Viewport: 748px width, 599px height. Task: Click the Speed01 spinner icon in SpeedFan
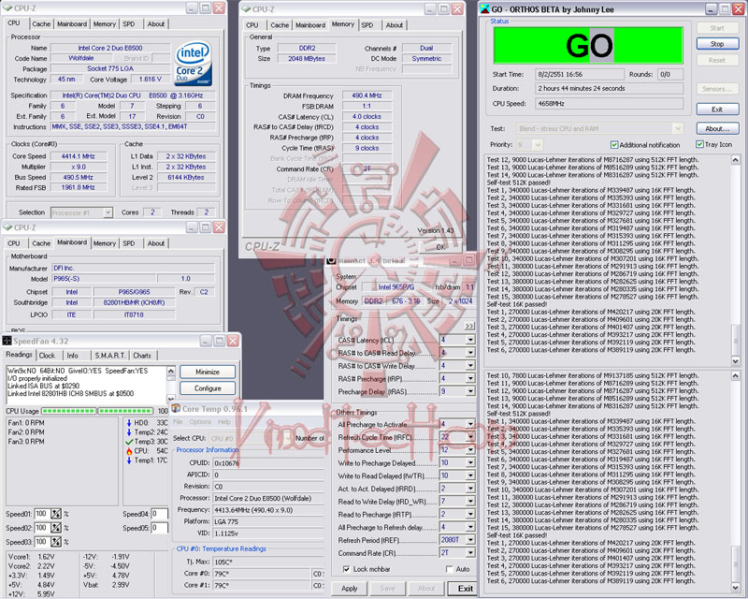click(56, 514)
